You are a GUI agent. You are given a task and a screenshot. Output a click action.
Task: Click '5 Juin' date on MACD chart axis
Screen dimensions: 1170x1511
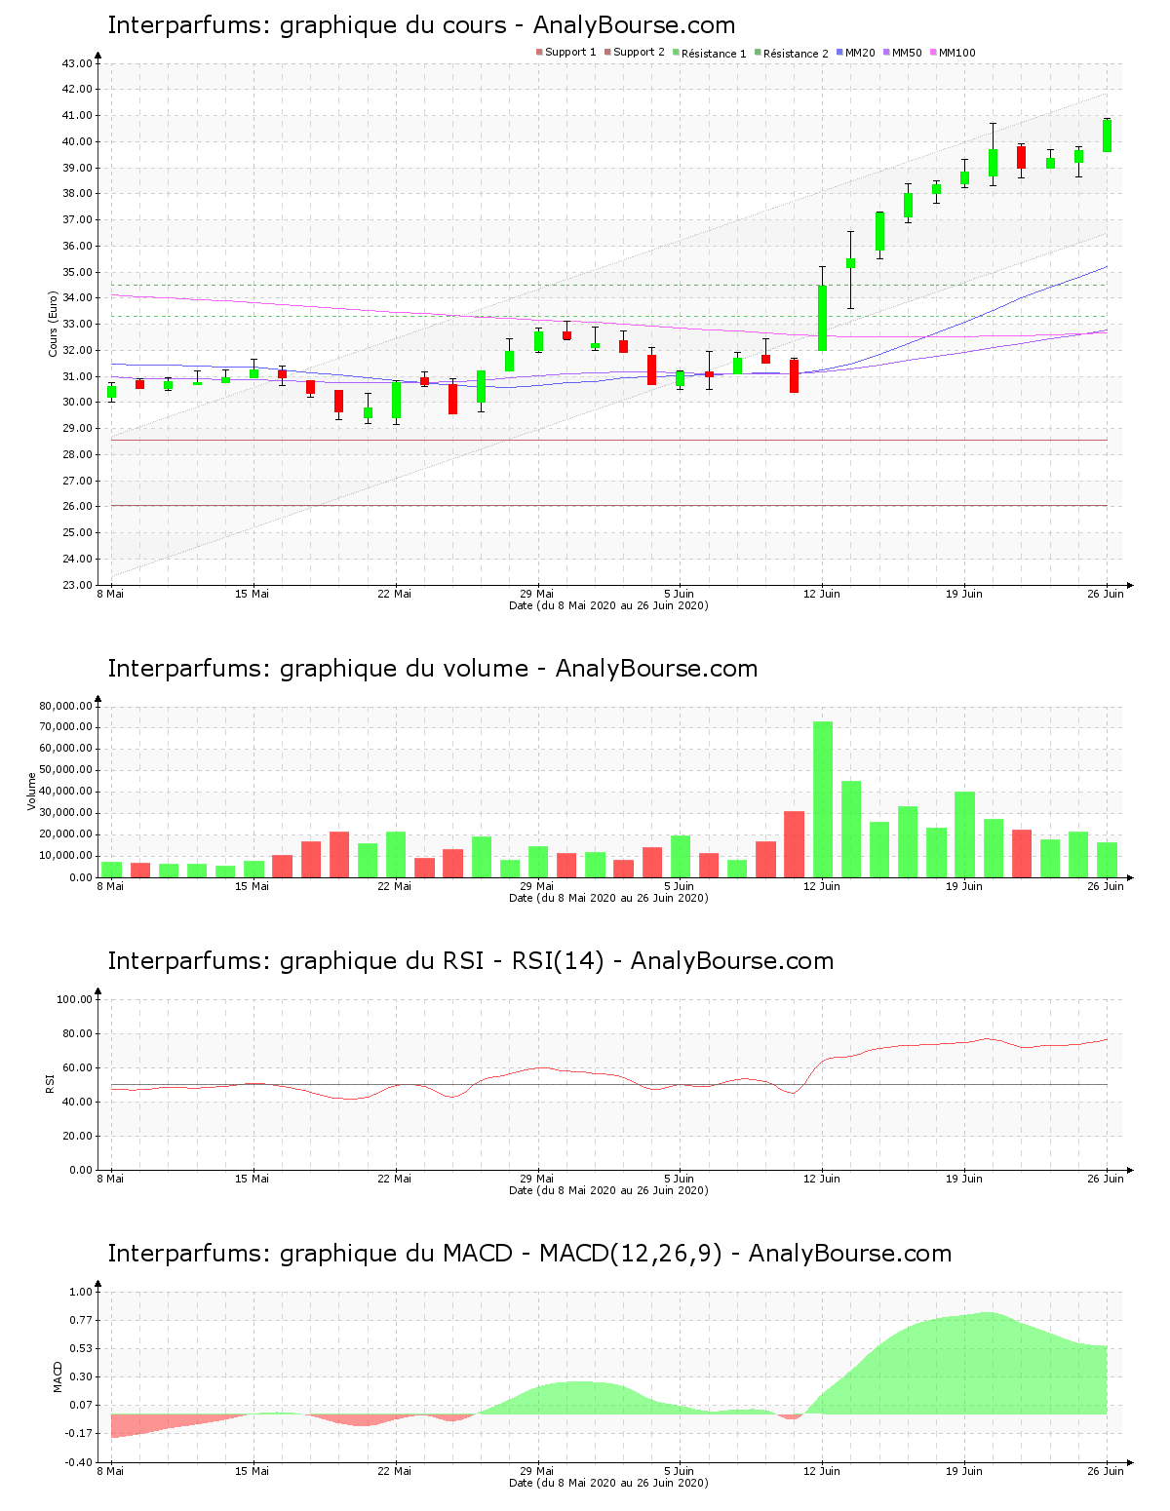(680, 1471)
